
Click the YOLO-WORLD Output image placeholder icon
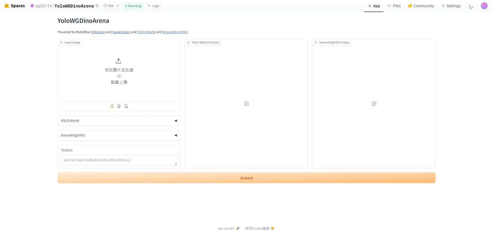click(246, 104)
